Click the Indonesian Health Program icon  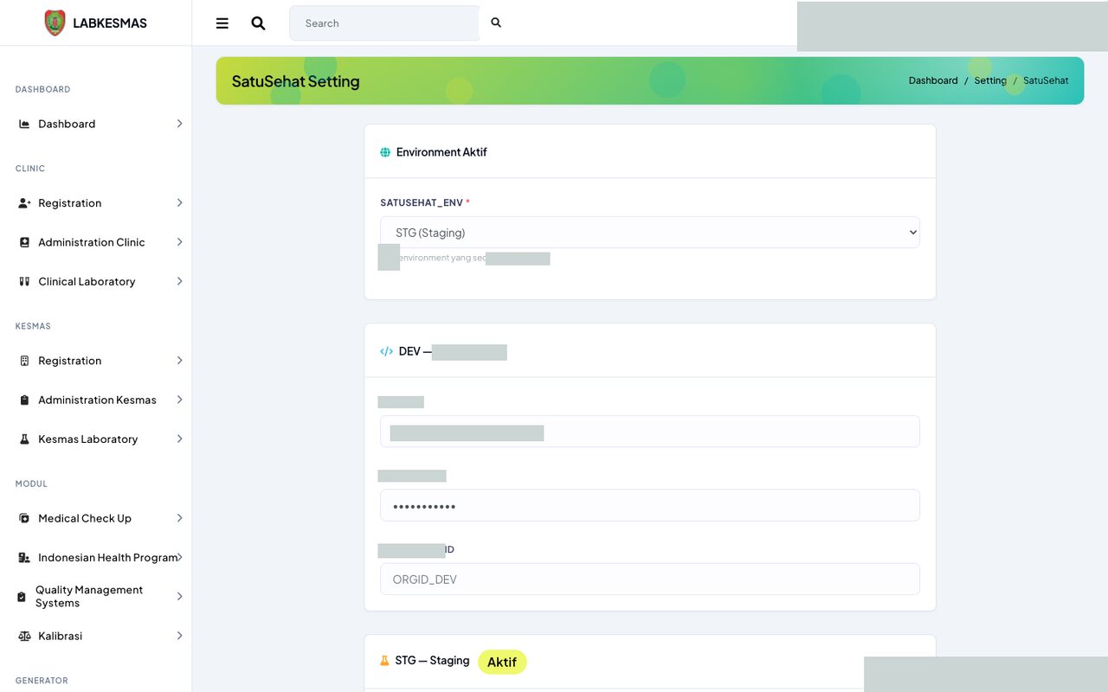pos(24,558)
